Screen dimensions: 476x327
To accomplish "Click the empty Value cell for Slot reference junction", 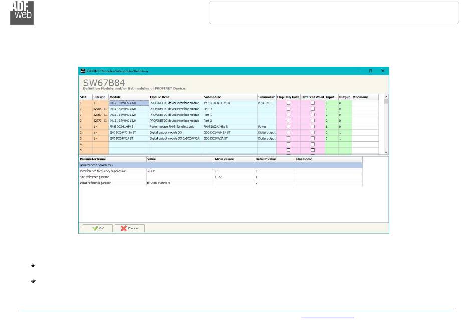I will 180,177.
